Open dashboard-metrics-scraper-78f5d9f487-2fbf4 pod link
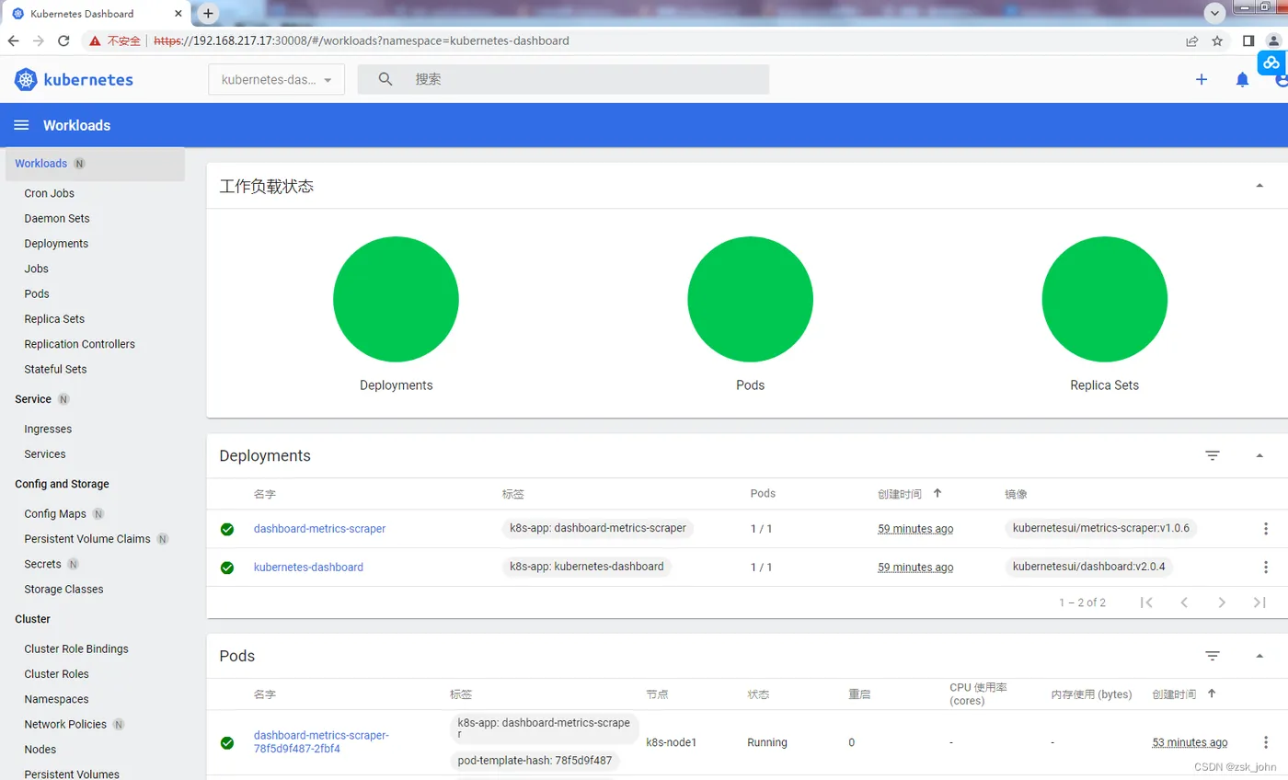 tap(321, 741)
